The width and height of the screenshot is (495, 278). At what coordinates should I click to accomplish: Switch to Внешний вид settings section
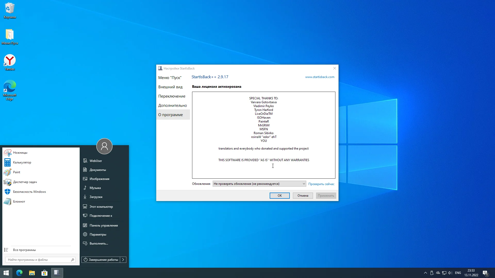coord(170,87)
